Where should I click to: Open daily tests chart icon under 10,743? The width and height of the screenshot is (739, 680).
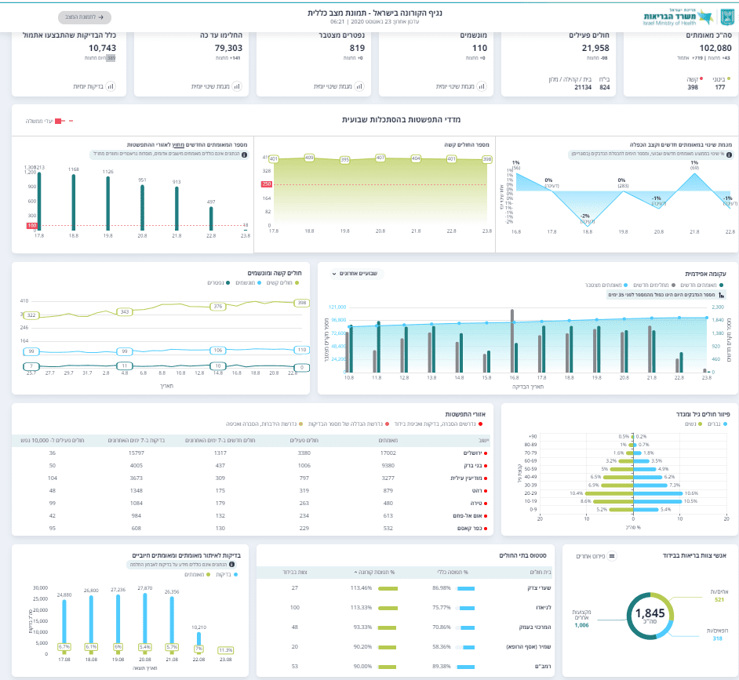[111, 87]
